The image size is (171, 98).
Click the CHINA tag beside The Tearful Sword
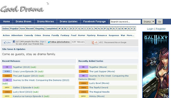[84, 88]
